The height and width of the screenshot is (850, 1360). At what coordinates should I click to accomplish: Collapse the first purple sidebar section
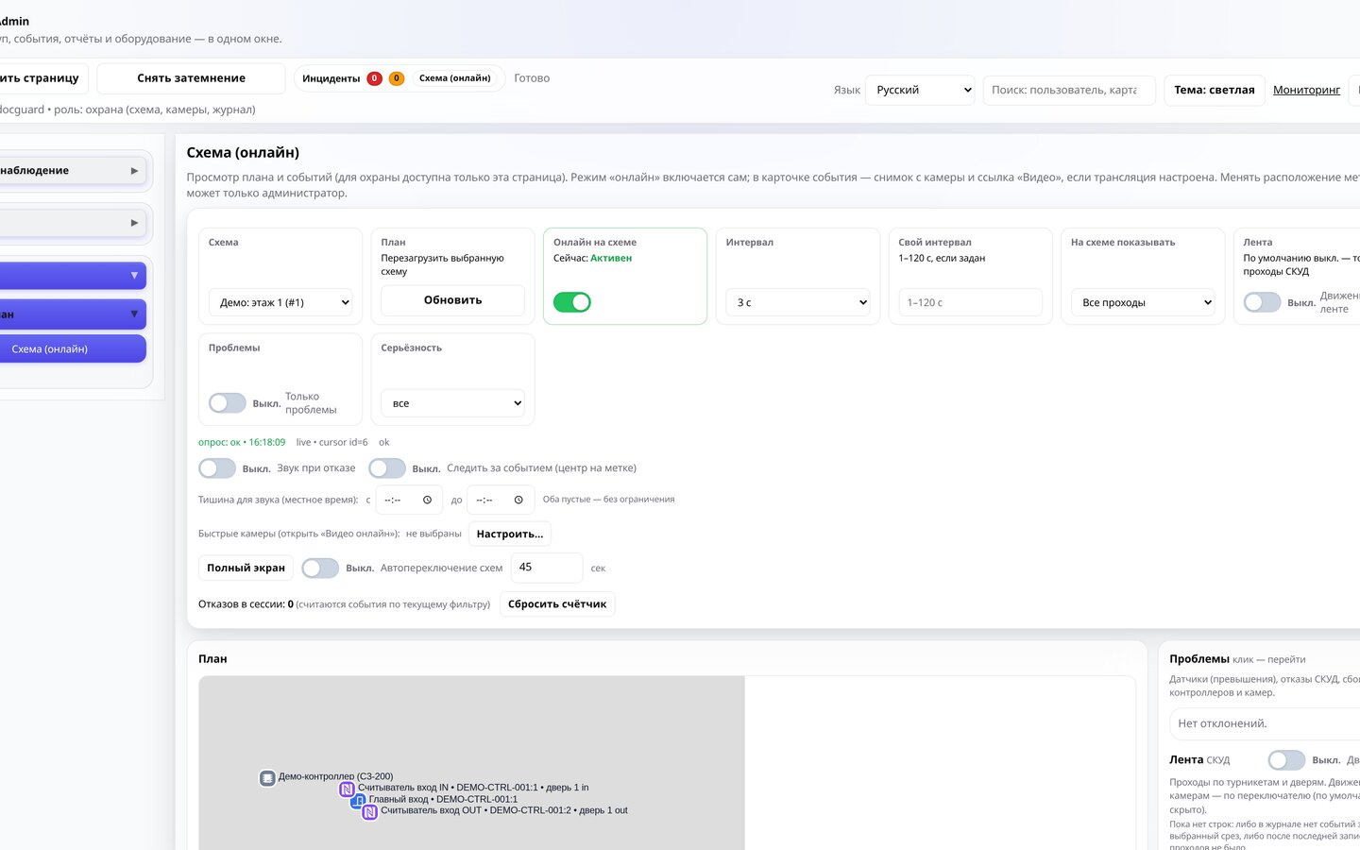pos(71,276)
